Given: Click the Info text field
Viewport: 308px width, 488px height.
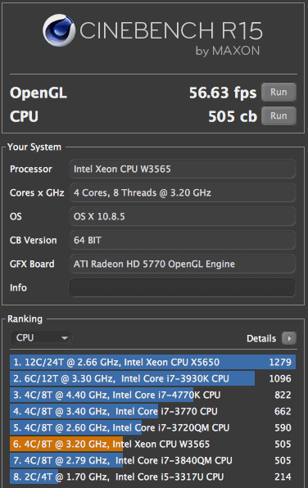Looking at the screenshot, I should [x=183, y=287].
